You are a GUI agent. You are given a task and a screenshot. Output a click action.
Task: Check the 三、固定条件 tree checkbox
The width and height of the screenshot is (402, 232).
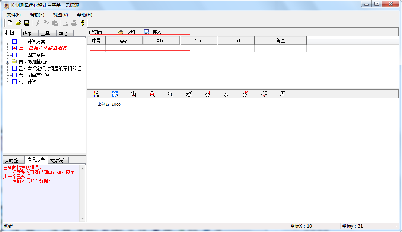pos(15,55)
